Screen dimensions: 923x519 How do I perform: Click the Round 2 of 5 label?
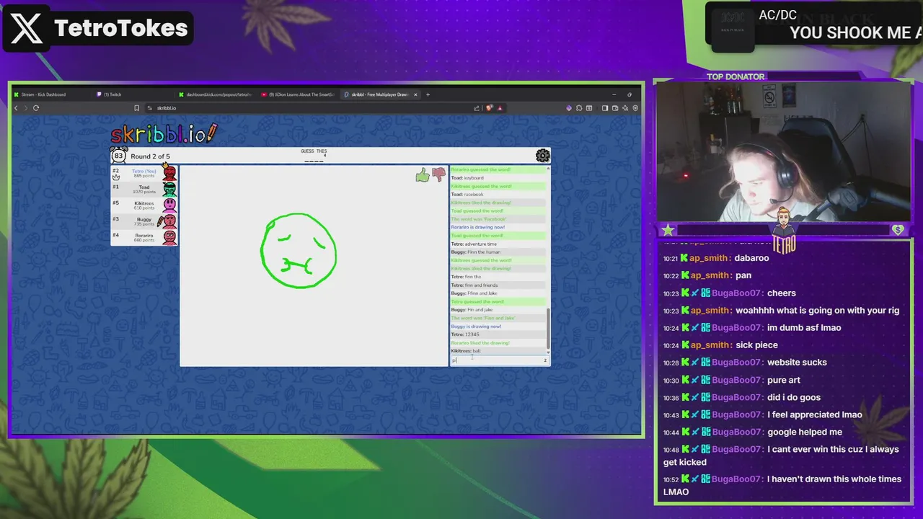(x=151, y=156)
